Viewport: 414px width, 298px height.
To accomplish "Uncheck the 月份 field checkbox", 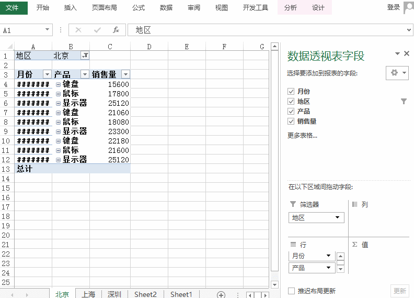I will [291, 92].
